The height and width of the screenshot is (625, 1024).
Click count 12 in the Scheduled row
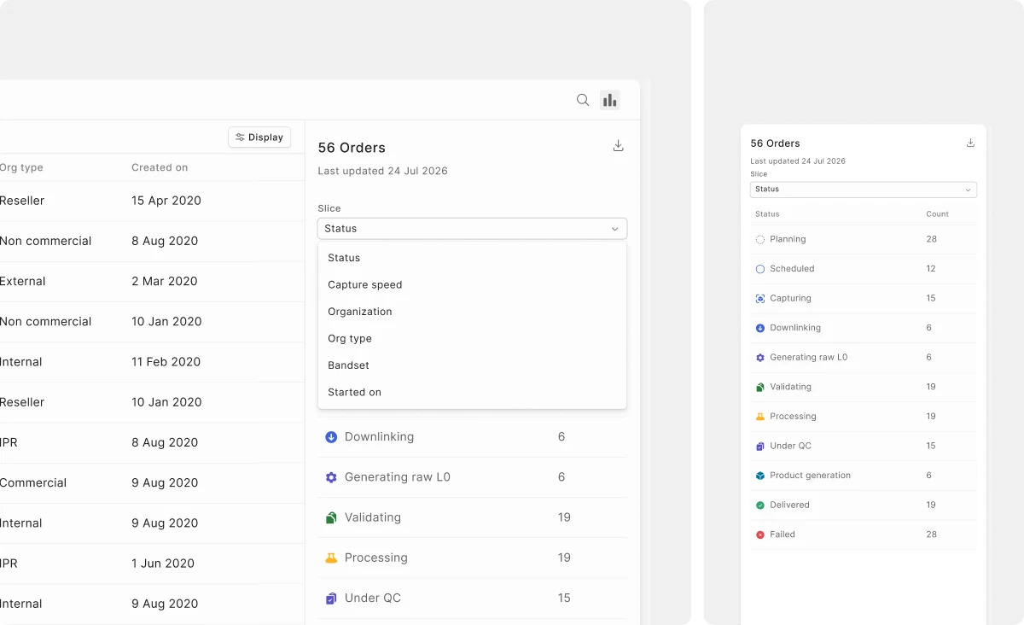tap(931, 269)
